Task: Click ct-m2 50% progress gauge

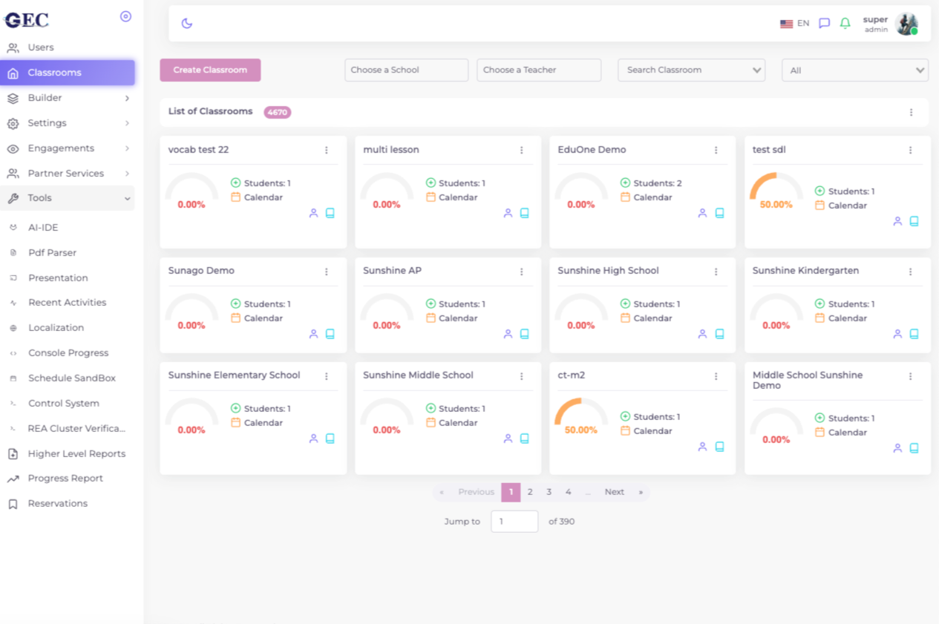Action: pos(580,416)
